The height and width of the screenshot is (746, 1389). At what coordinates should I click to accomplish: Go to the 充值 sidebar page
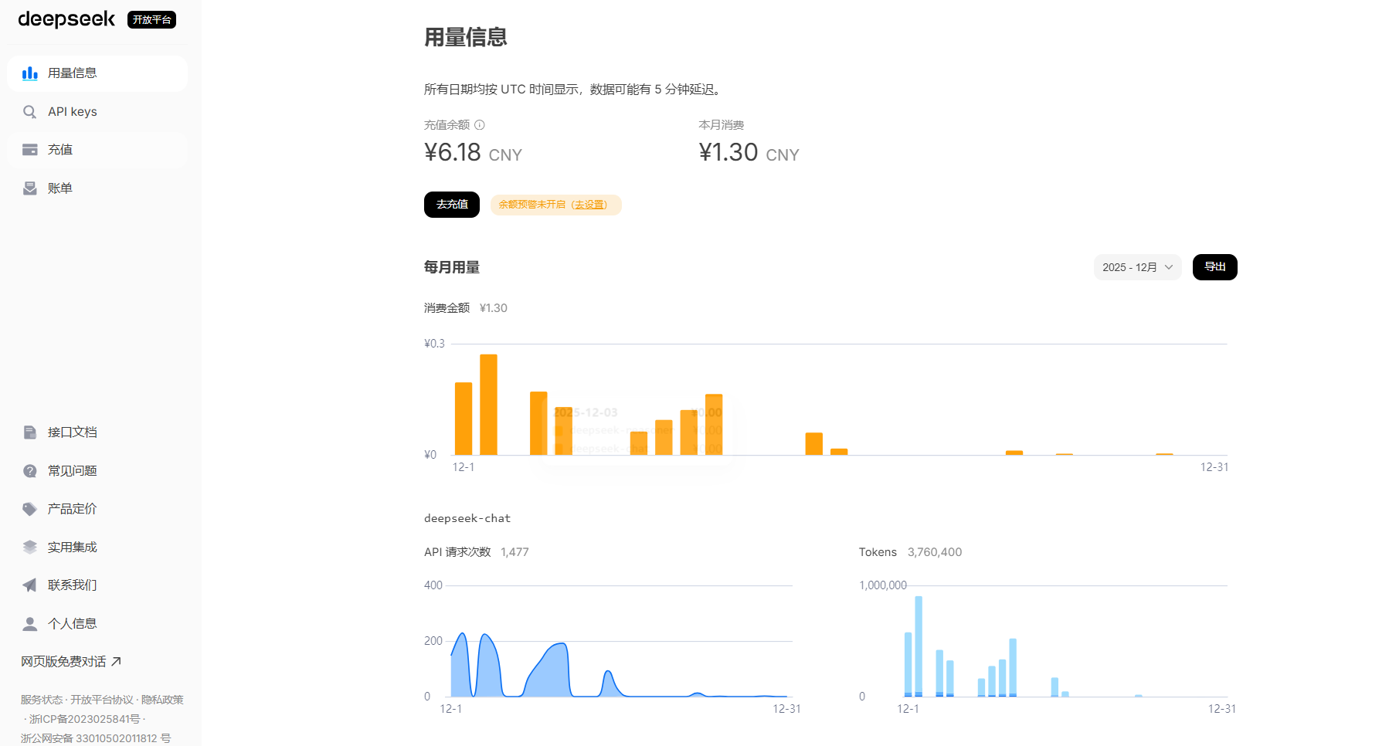pyautogui.click(x=97, y=150)
